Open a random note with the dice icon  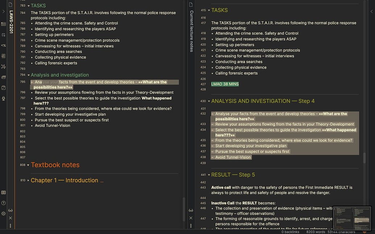click(3, 88)
